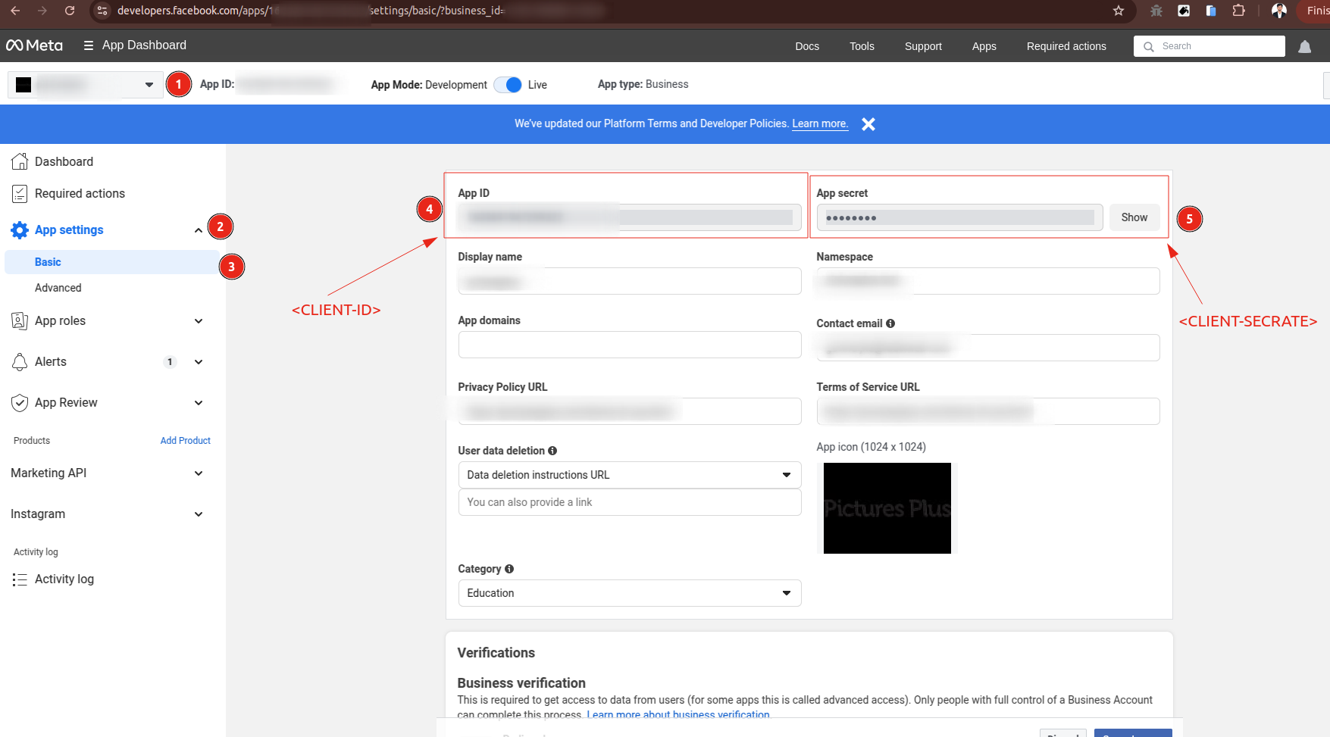Click the Activity log list icon
This screenshot has width=1330, height=737.
click(20, 579)
